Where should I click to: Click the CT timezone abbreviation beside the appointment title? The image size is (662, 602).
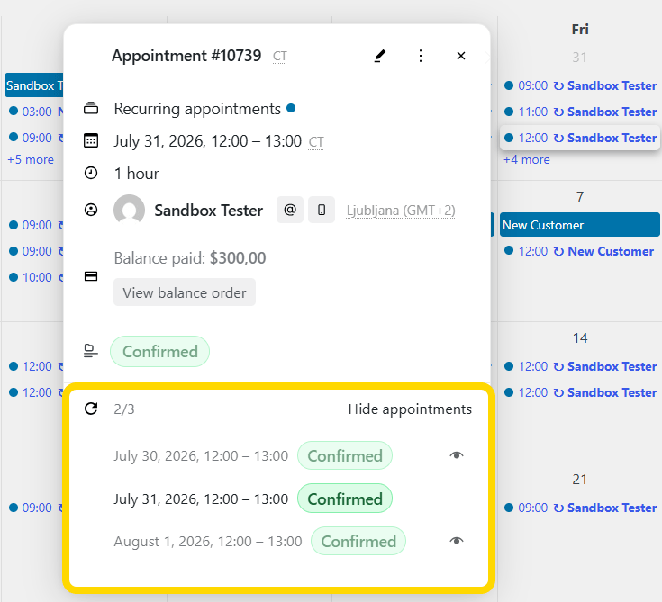point(279,56)
